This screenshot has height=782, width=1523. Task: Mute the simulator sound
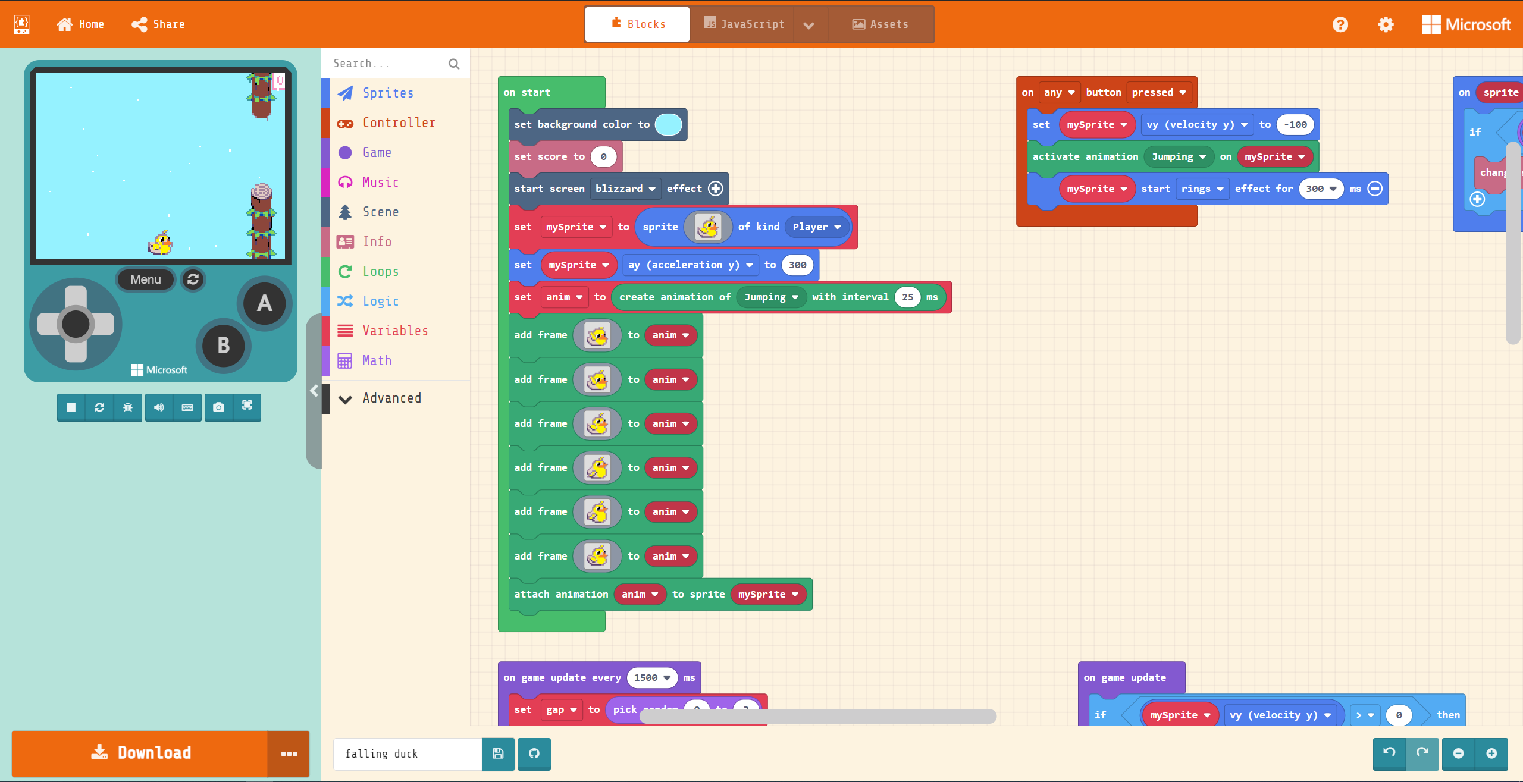(158, 407)
